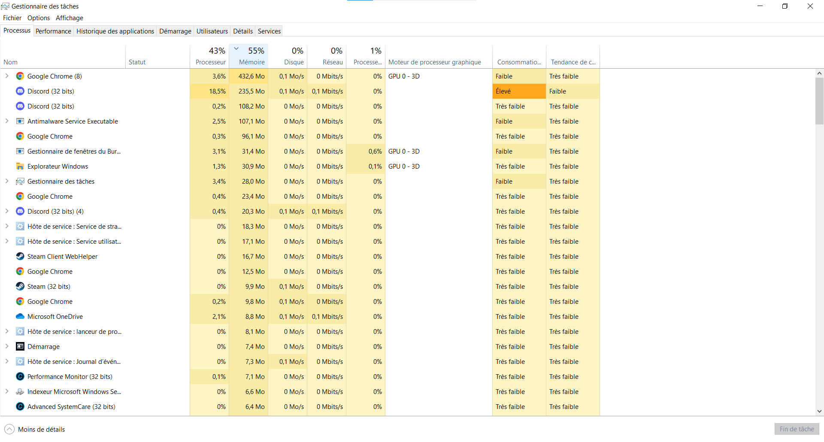824x442 pixels.
Task: Click the vertical scrollbar thumb
Action: pos(819,101)
